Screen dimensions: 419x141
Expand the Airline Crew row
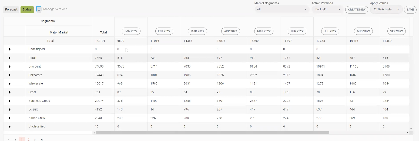pos(10,118)
